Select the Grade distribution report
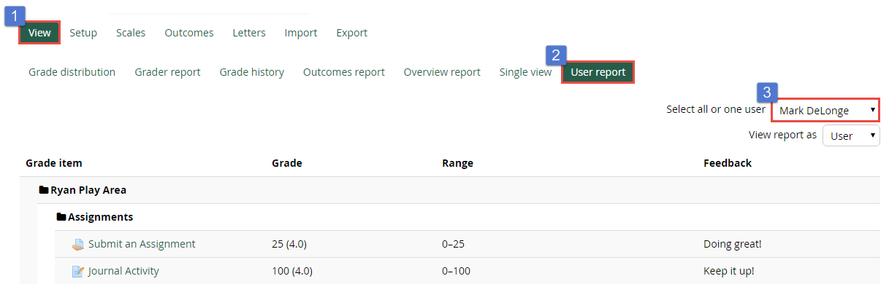 (72, 72)
